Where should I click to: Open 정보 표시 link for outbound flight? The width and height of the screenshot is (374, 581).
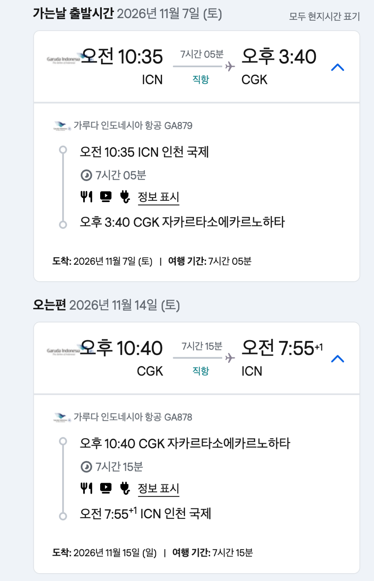click(158, 197)
